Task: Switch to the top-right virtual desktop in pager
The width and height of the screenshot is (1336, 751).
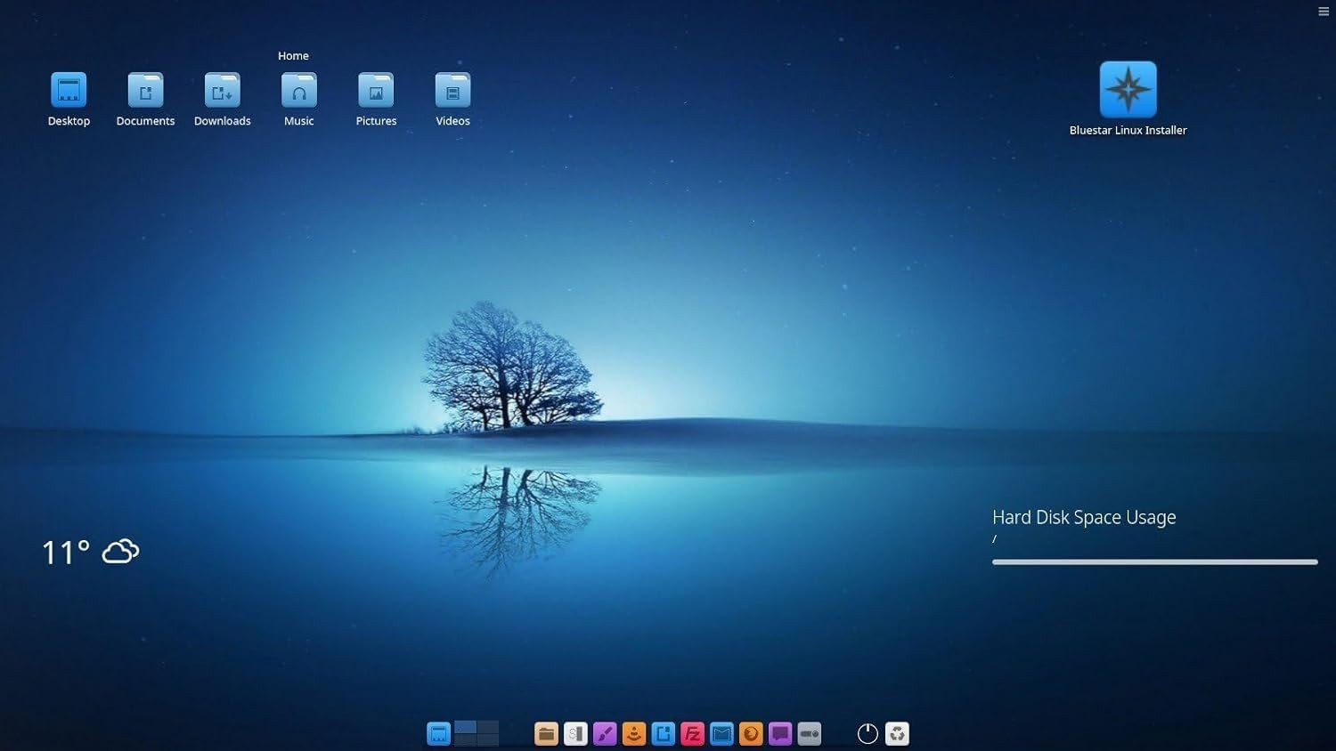Action: click(x=488, y=727)
